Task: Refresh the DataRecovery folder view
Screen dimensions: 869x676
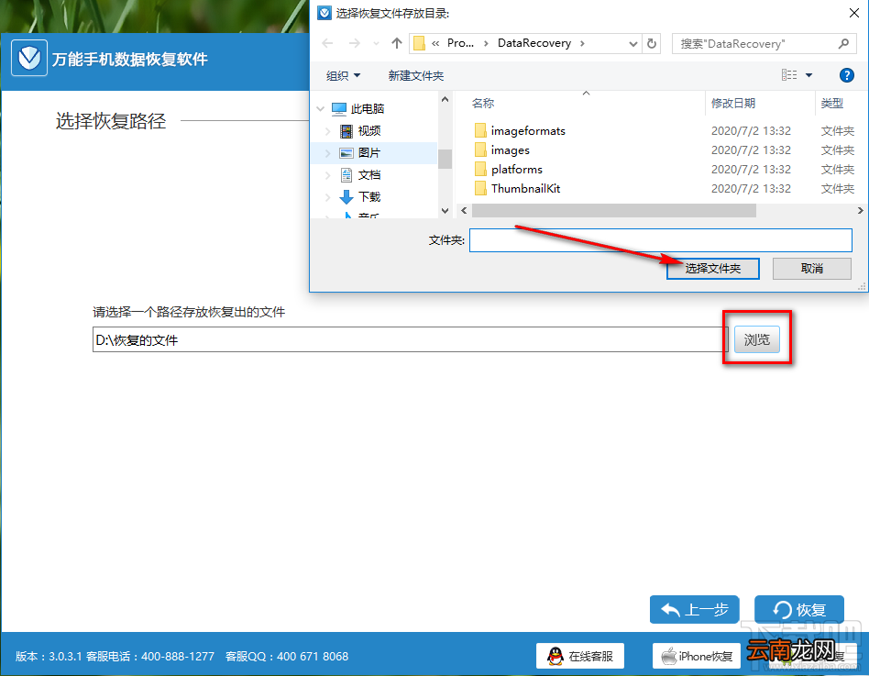Action: (652, 43)
